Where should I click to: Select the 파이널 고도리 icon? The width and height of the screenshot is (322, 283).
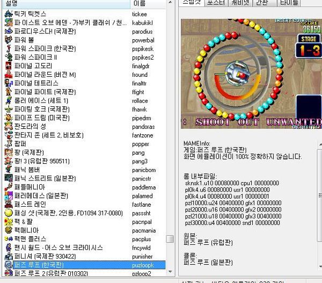(x=9, y=66)
